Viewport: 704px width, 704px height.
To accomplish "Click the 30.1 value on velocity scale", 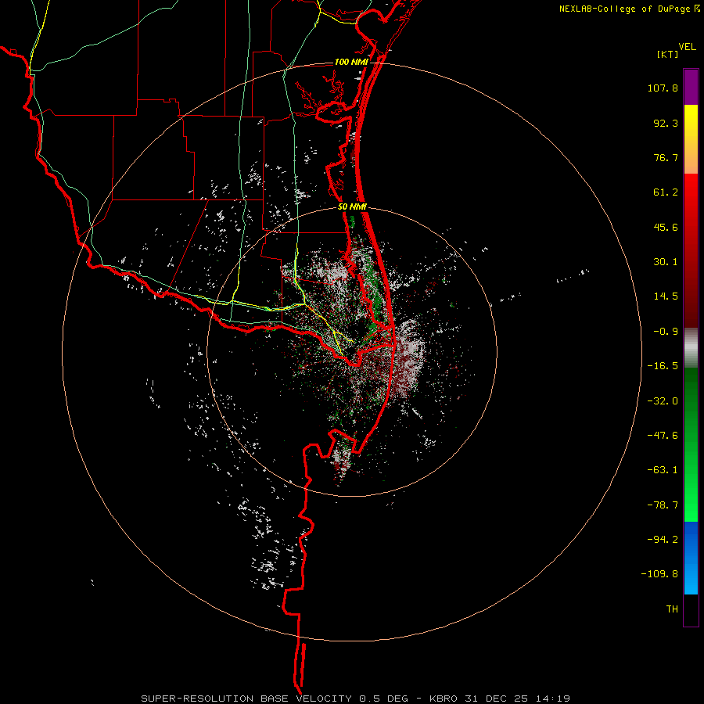I will point(666,262).
